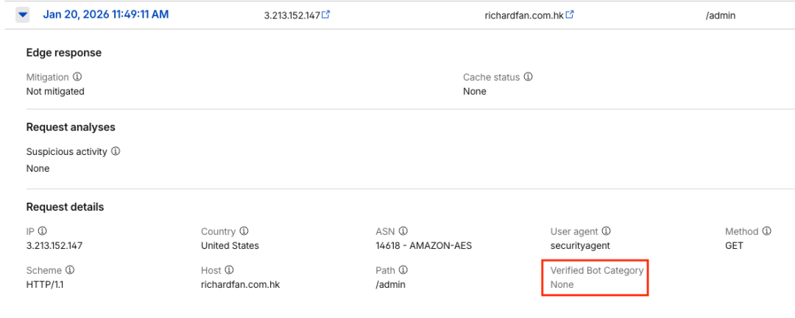
Task: Show info tooltip for Cache status
Action: click(x=528, y=77)
